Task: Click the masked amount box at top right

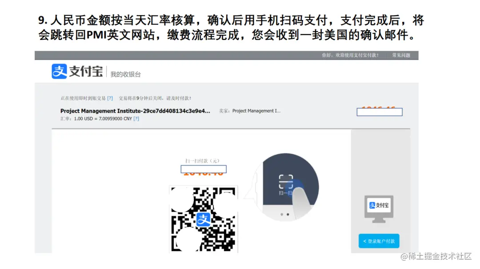Action: pos(380,112)
